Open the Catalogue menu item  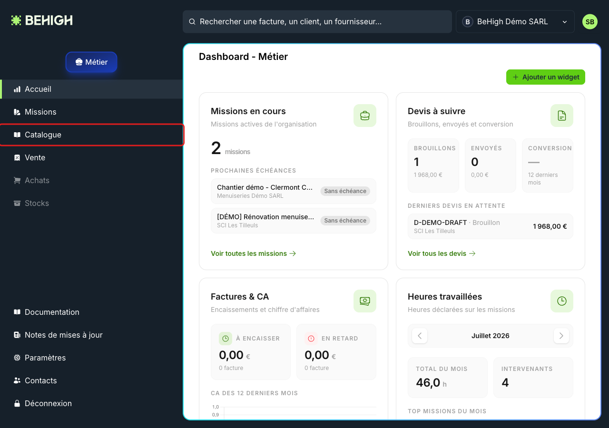(x=91, y=135)
